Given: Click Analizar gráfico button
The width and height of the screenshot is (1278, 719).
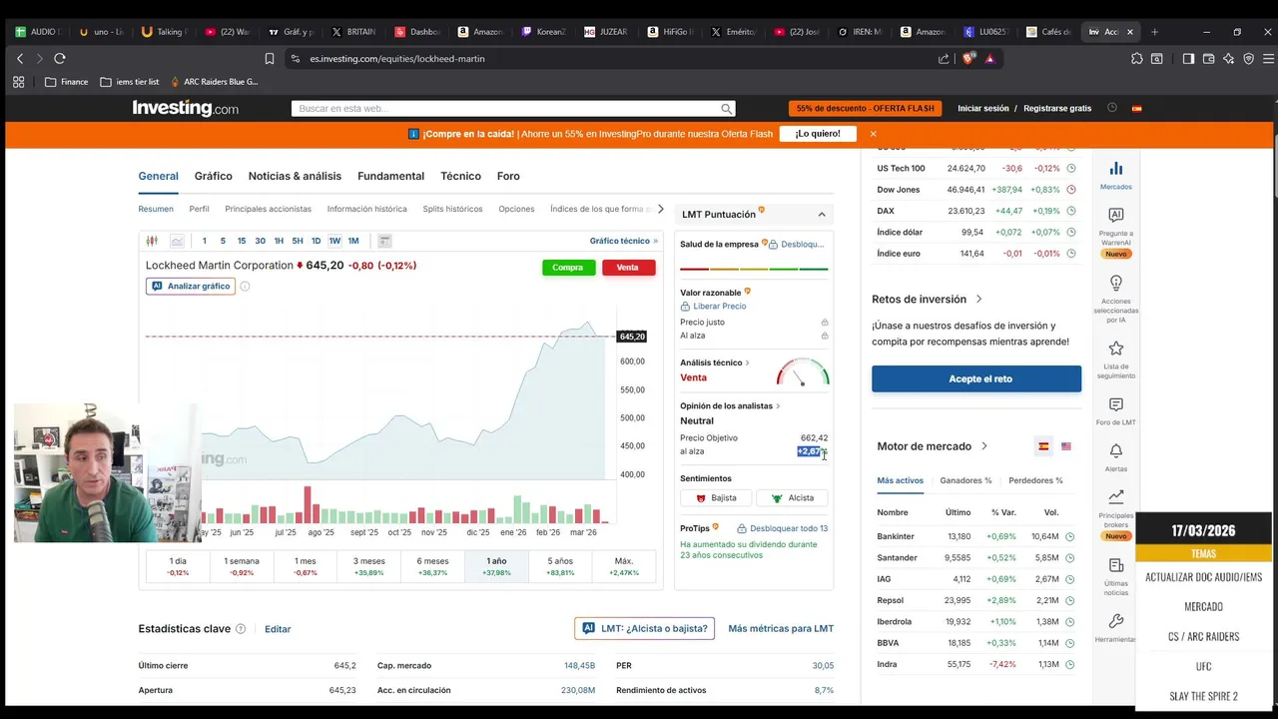Looking at the screenshot, I should (x=190, y=287).
